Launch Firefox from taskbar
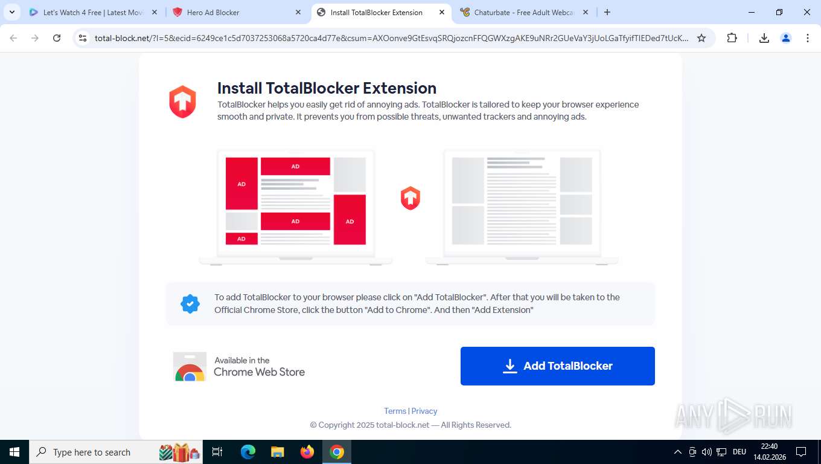Viewport: 821px width, 464px height. [307, 452]
